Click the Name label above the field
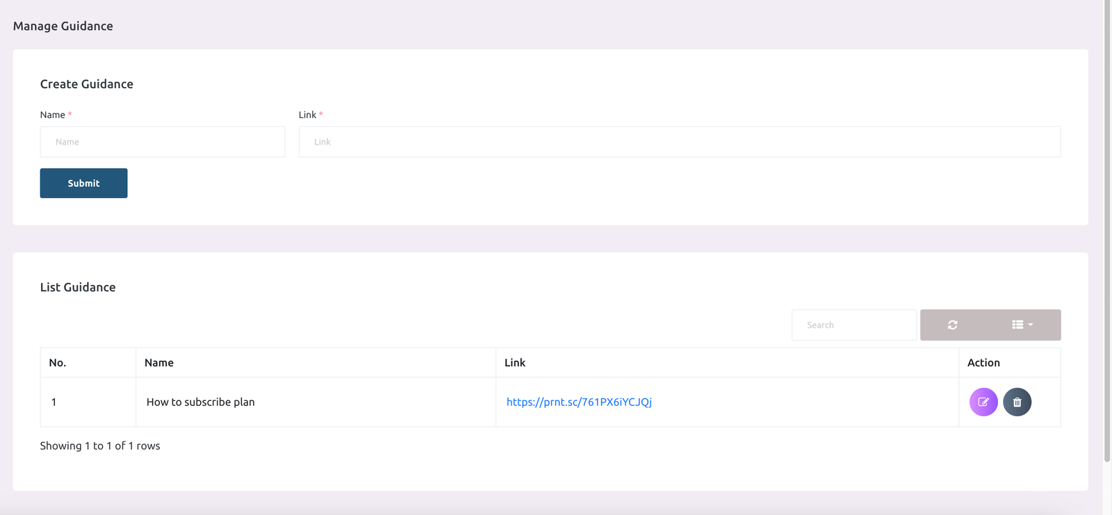The image size is (1112, 515). pos(52,115)
